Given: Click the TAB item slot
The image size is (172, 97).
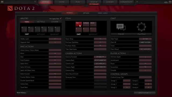Looking at the screenshot, I should coord(79,24).
